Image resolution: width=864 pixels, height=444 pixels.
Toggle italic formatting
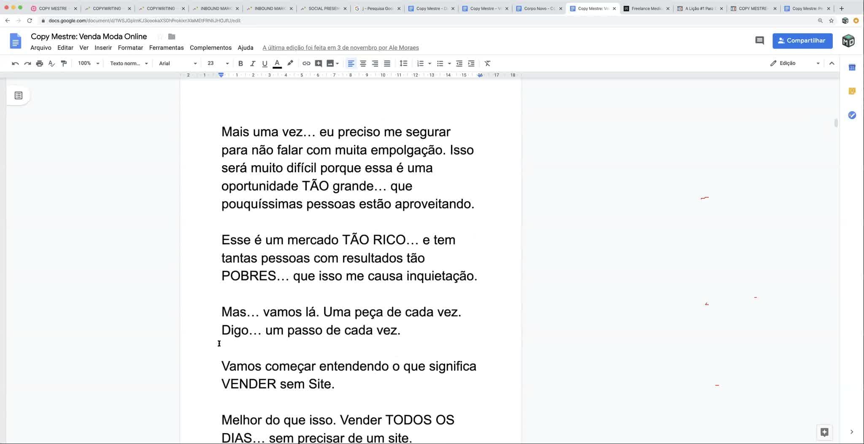(253, 63)
